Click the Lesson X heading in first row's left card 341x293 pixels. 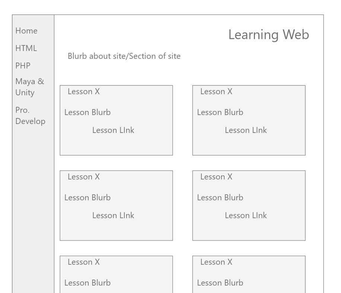pos(84,92)
